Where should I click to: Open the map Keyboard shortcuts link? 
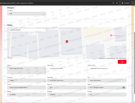click(102, 59)
